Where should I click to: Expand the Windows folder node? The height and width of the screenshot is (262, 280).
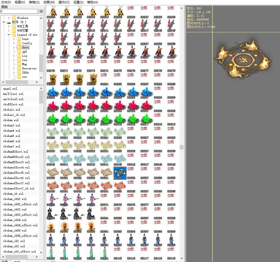[x=9, y=18]
